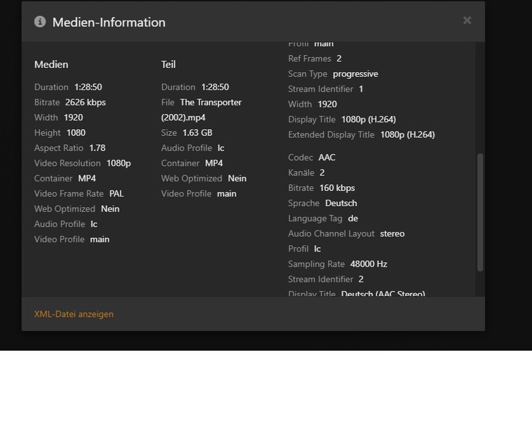
Task: Select the Height value 1080
Action: 76,133
